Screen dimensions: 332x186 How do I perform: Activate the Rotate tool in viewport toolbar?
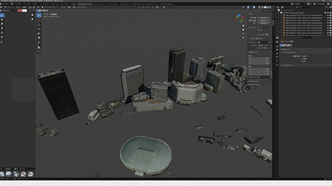[x=39, y=29]
